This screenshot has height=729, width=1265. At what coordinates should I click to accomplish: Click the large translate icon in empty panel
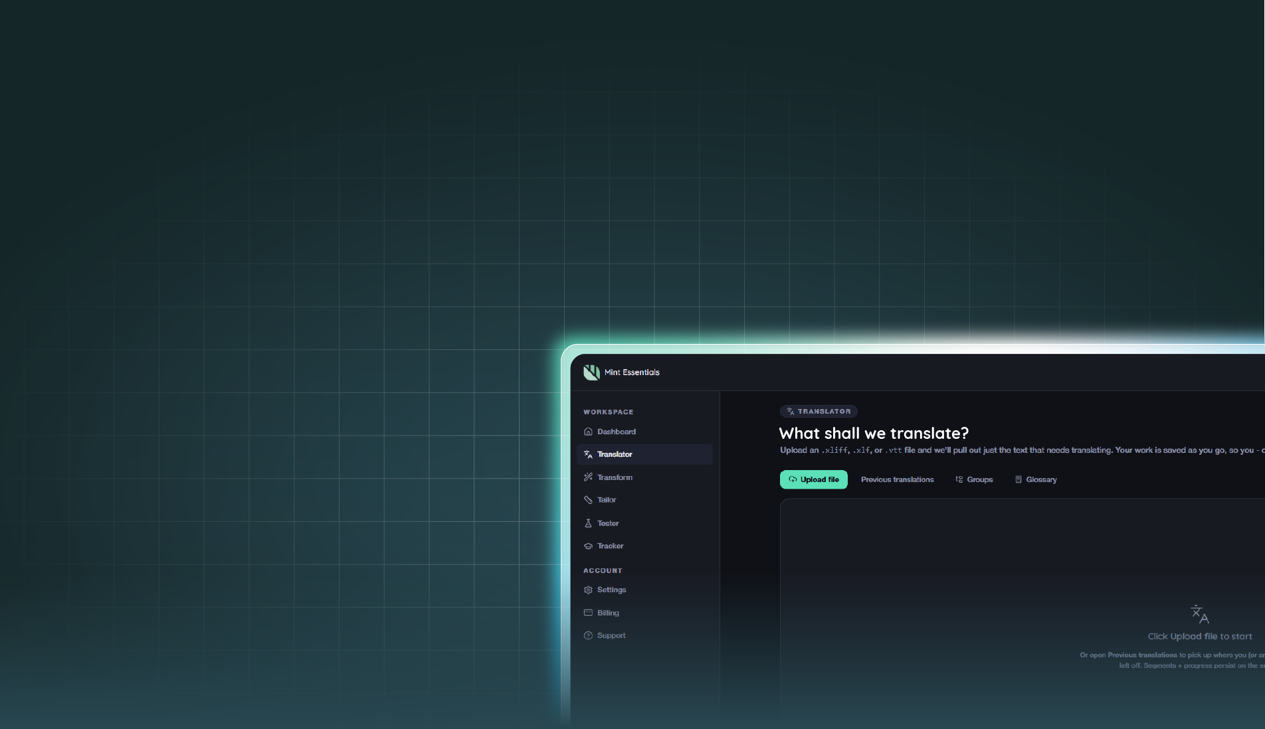tap(1200, 614)
